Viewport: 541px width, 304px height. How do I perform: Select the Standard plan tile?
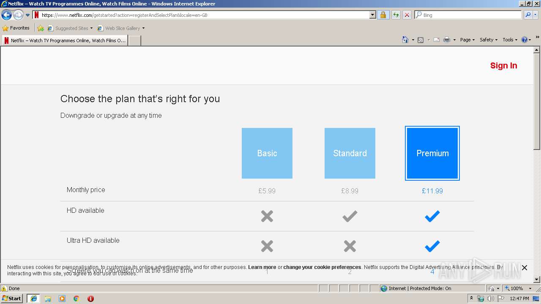(350, 153)
